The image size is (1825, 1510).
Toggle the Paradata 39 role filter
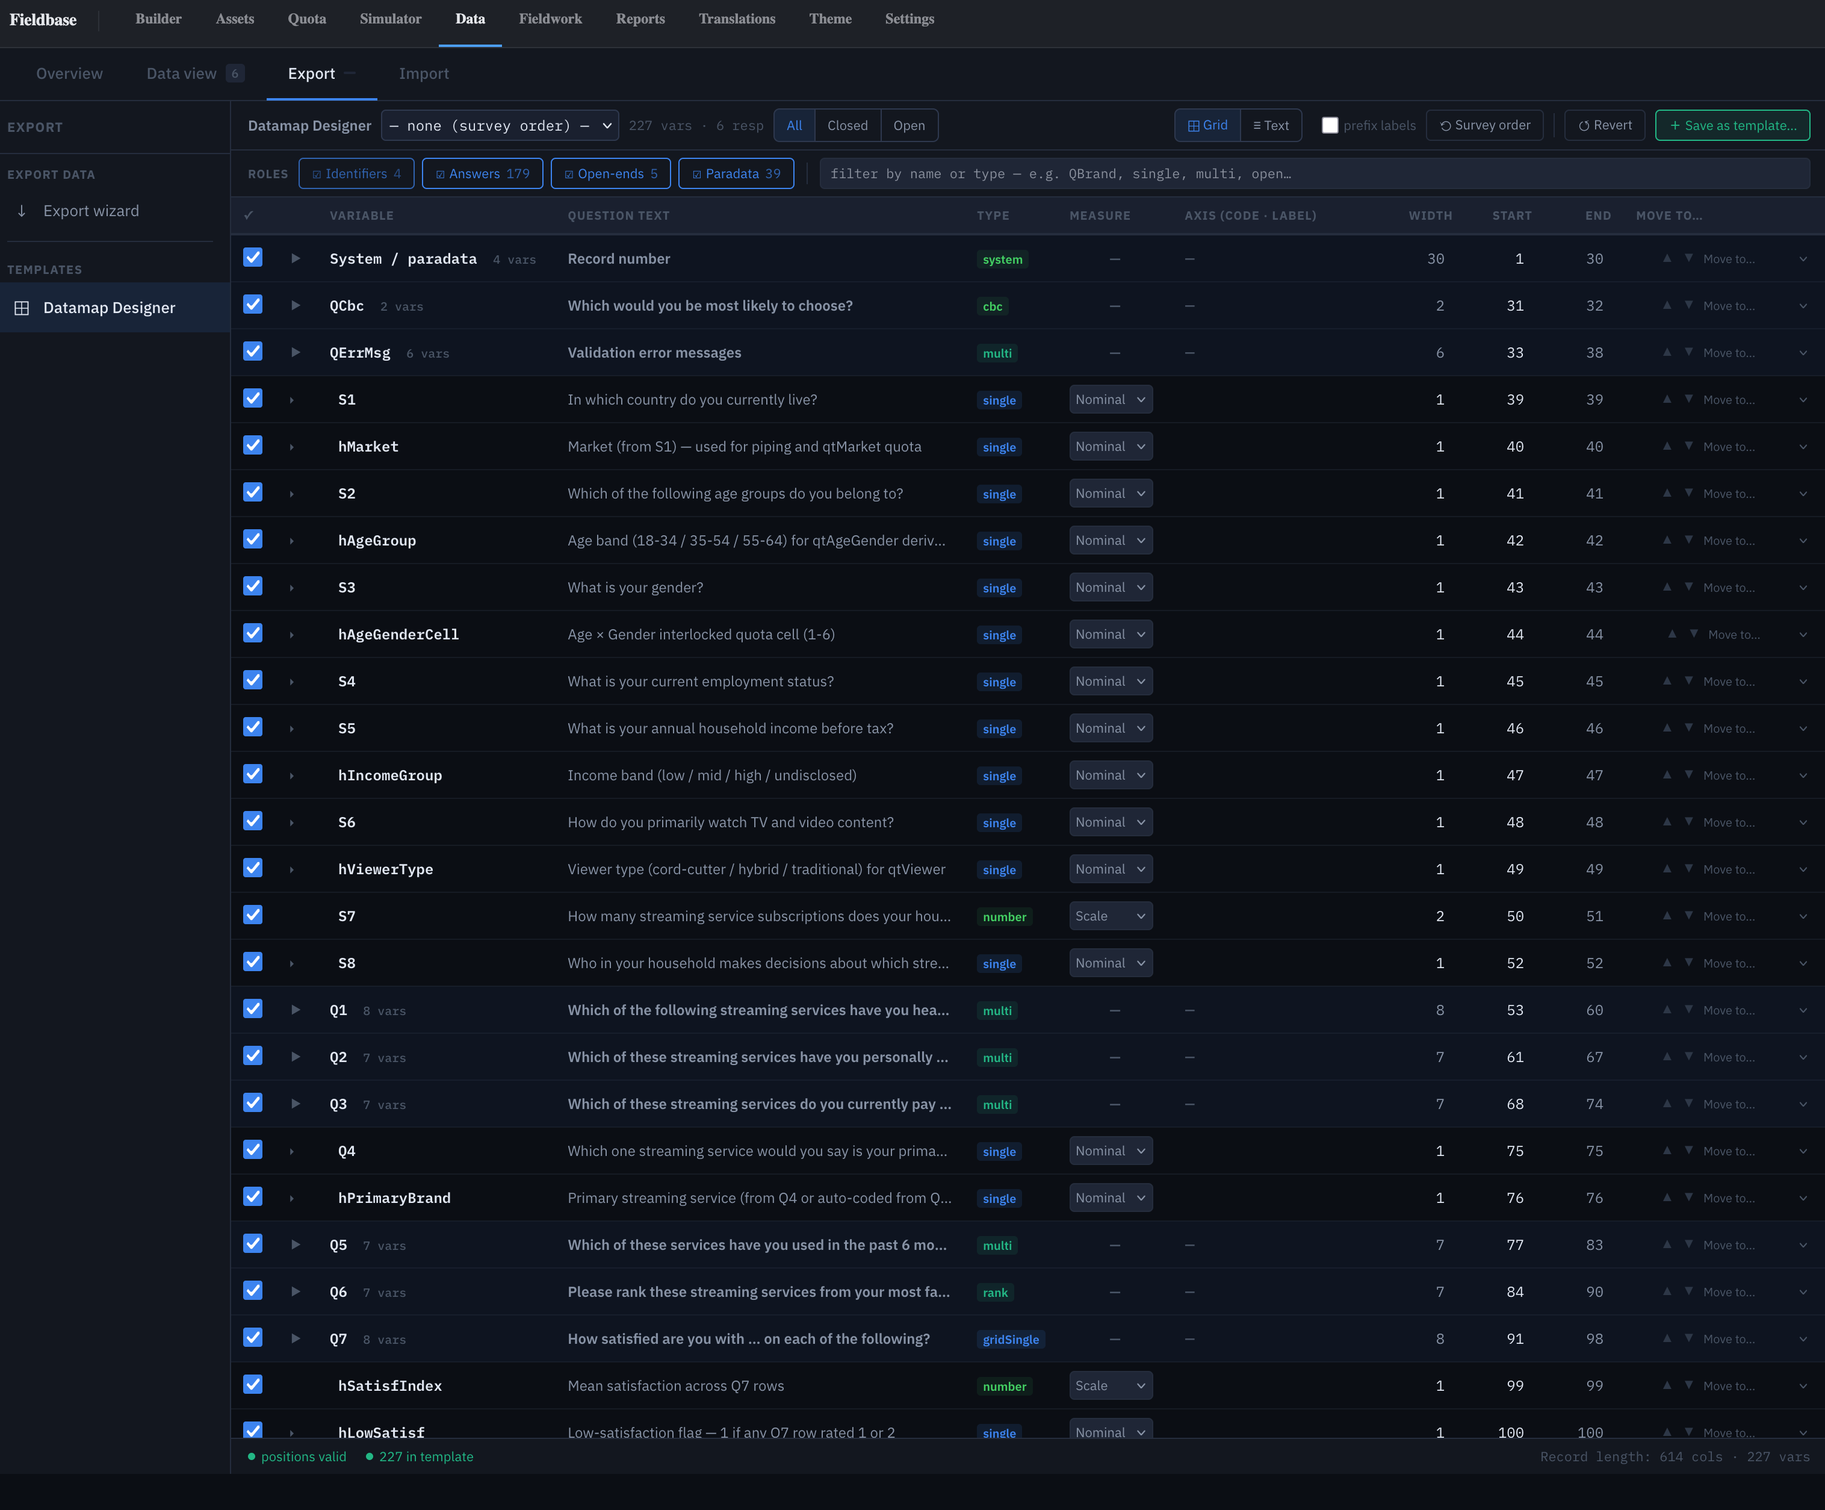[x=736, y=174]
